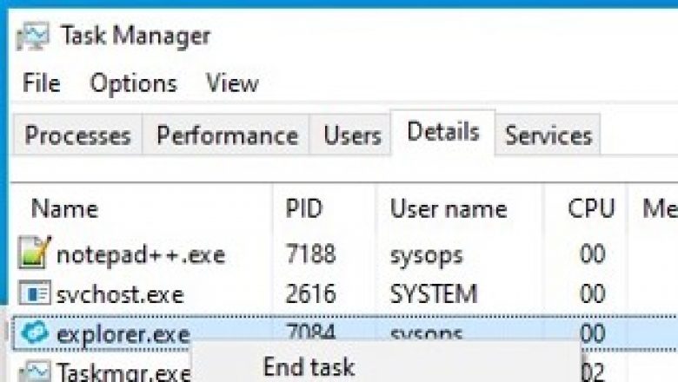Viewport: 678px width, 382px height.
Task: Switch to the Services tab
Action: pos(548,136)
